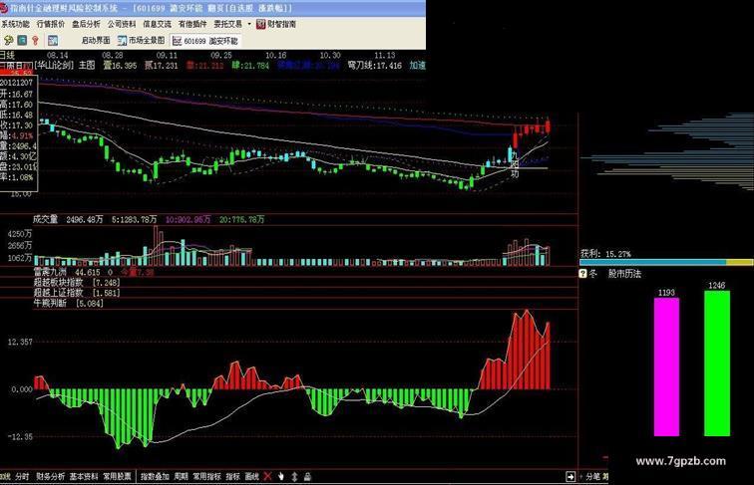This screenshot has width=754, height=485.
Task: Click the 加速 label at chart top right
Action: [x=417, y=65]
